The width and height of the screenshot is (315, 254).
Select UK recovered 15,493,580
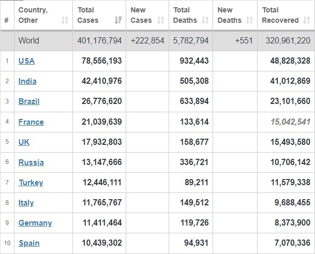290,142
